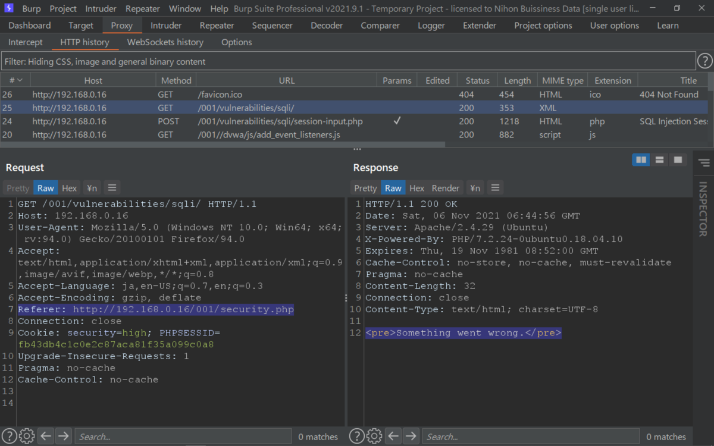Select history row 24 session-input.php
This screenshot has height=446, width=714.
[x=354, y=121]
